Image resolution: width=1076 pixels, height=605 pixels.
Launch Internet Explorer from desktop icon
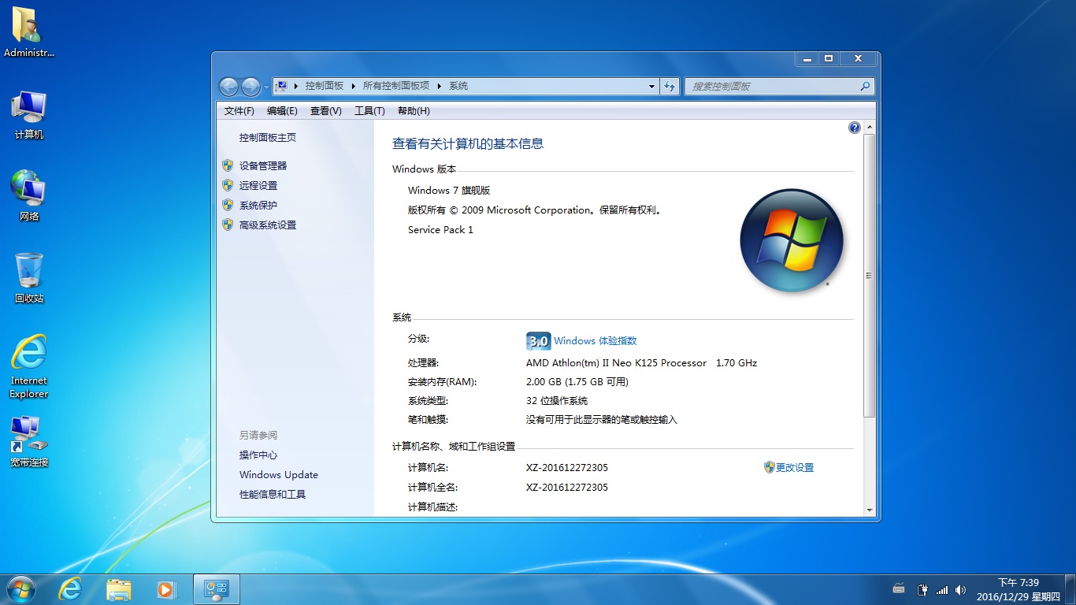tap(29, 366)
